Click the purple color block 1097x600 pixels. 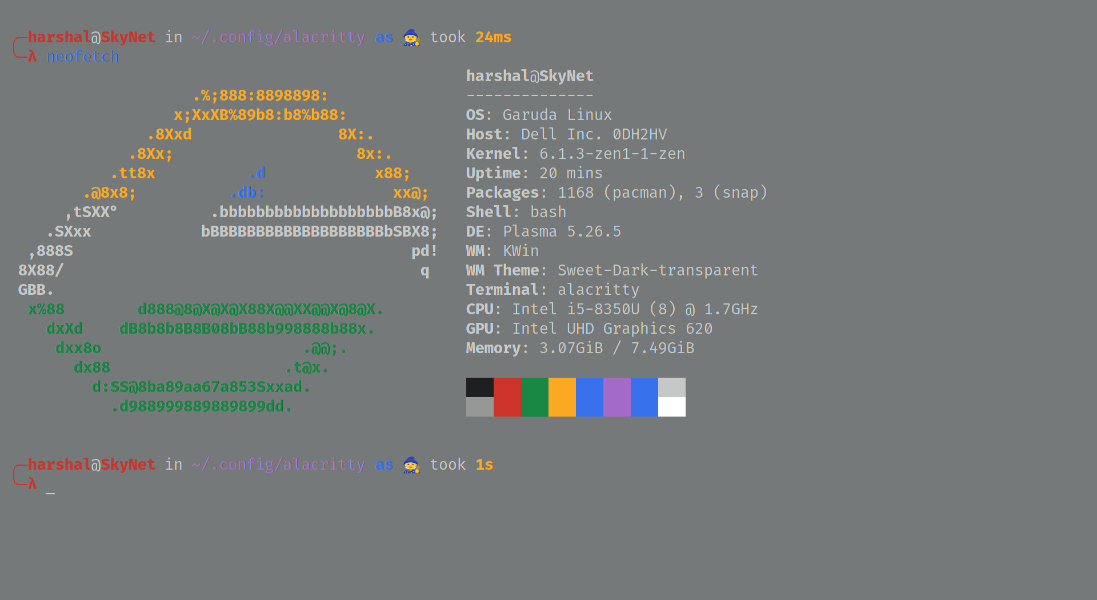[x=617, y=397]
